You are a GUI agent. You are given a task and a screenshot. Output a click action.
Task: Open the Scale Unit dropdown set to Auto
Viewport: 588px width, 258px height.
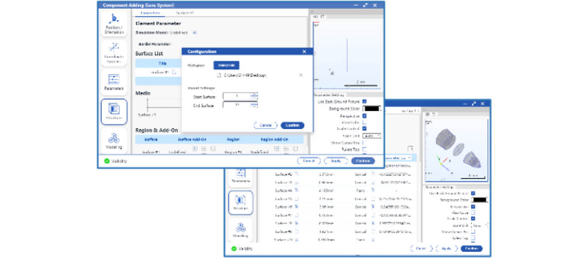coord(371,136)
